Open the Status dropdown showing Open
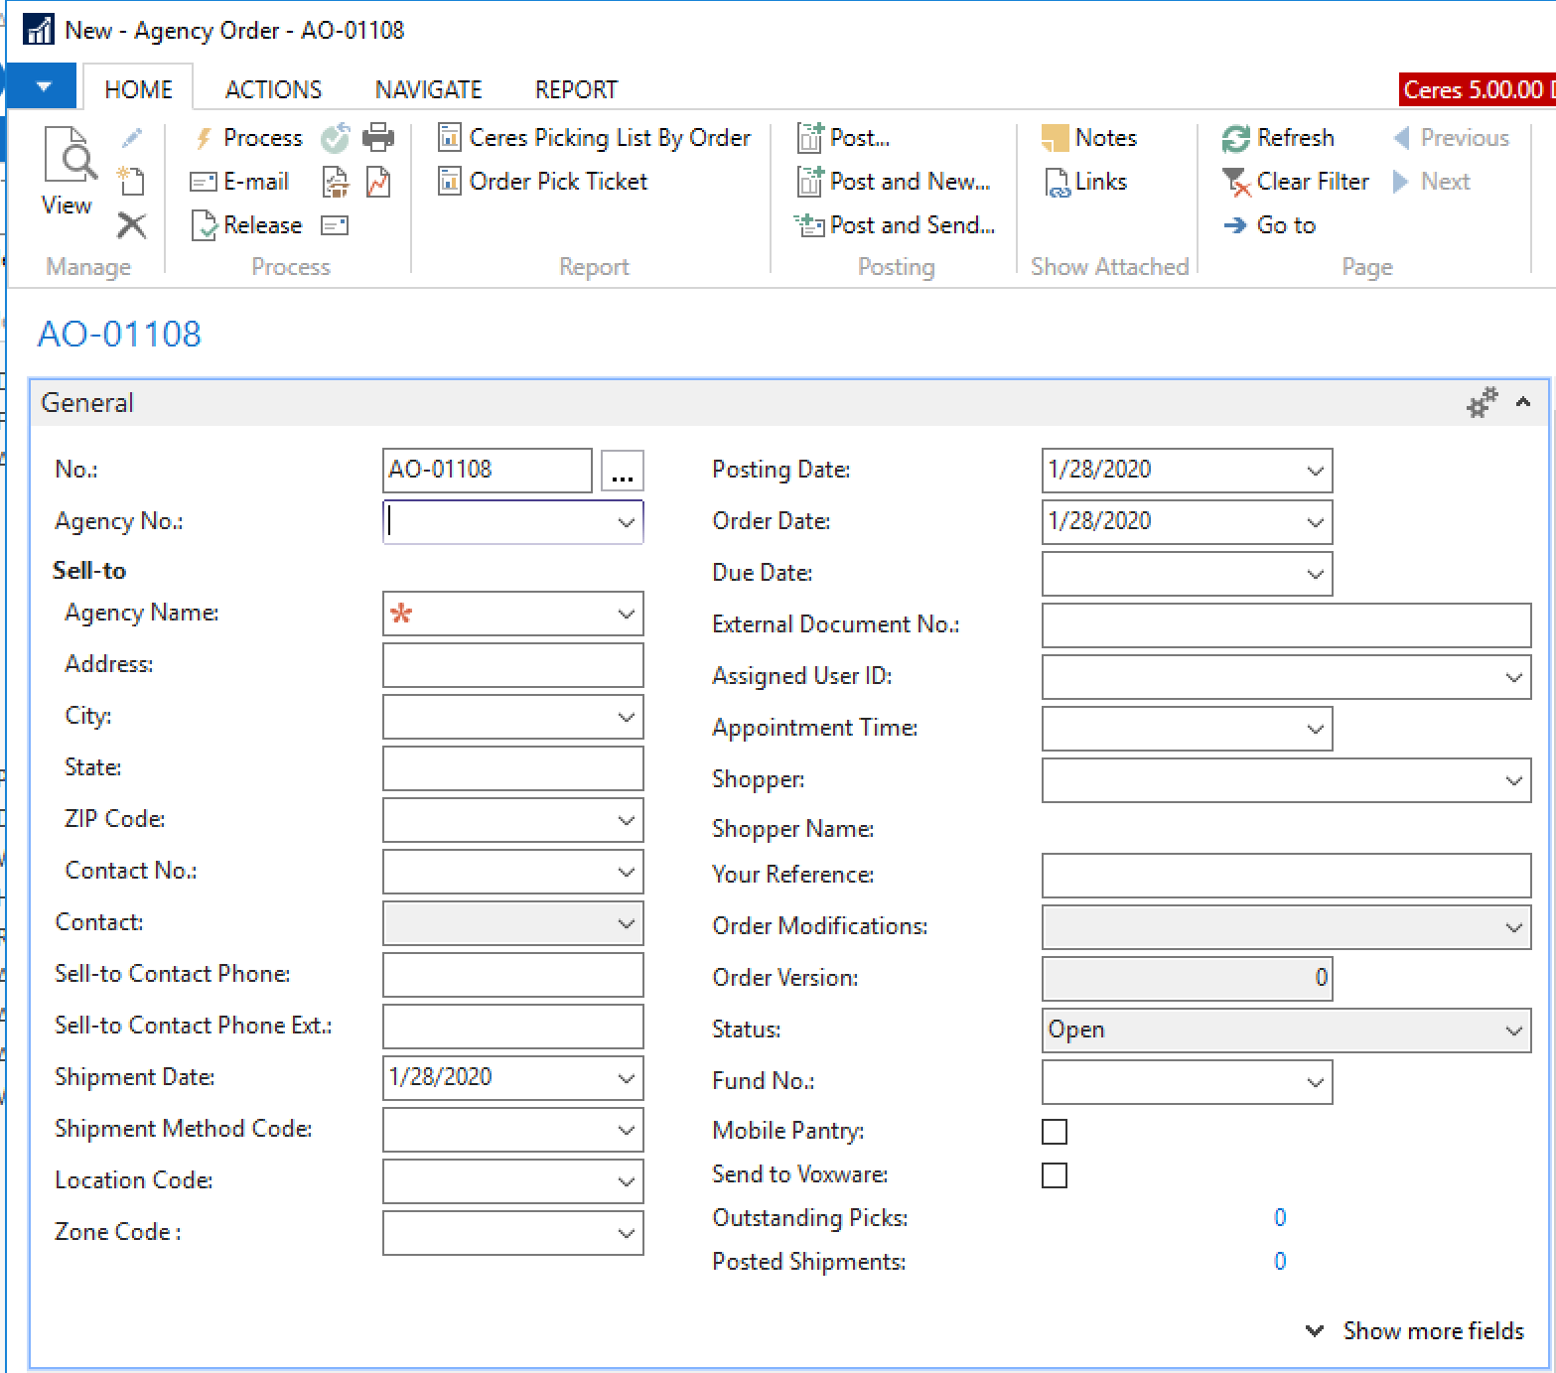1556x1373 pixels. point(1513,1030)
